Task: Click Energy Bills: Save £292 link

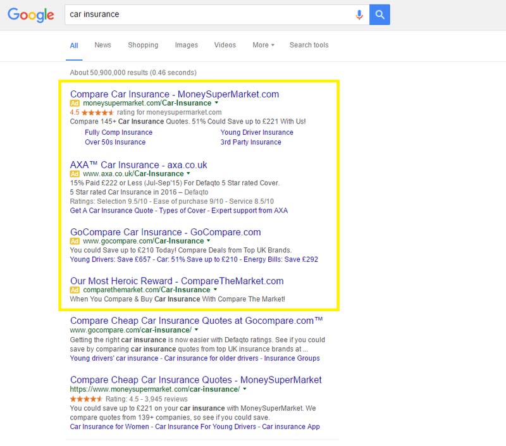Action: tap(281, 259)
